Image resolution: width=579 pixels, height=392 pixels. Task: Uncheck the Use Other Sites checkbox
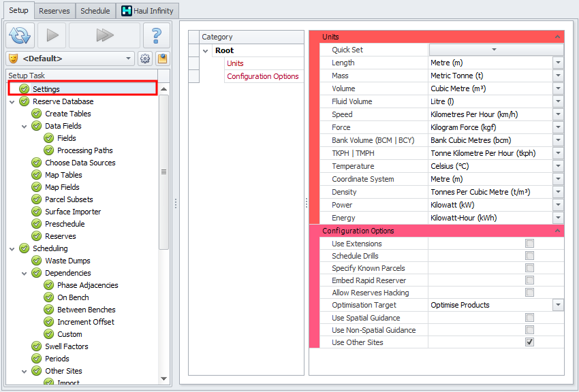(x=529, y=342)
